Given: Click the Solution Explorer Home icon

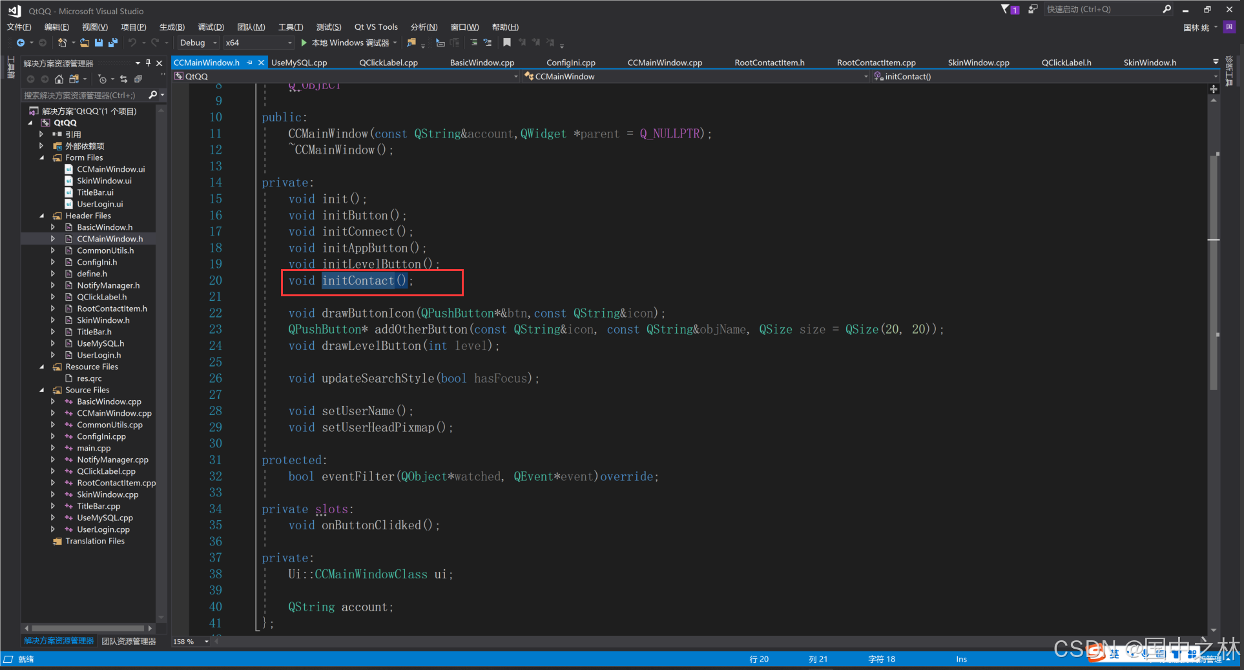Looking at the screenshot, I should 59,79.
